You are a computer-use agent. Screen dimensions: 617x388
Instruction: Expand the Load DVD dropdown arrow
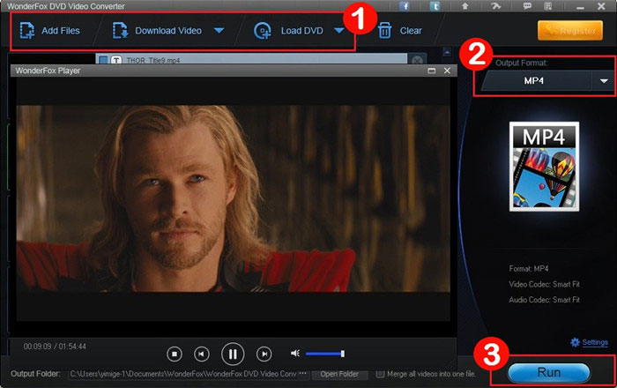click(x=339, y=31)
